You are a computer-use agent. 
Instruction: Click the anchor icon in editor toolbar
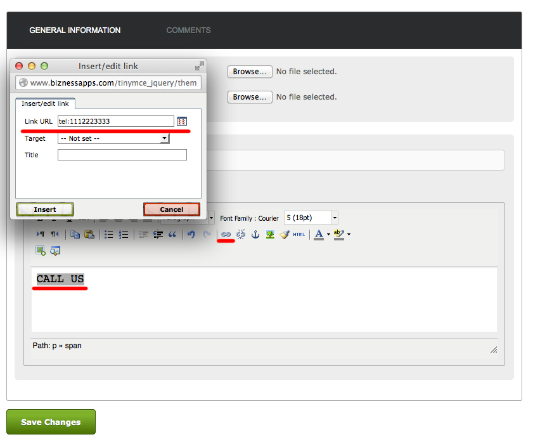[x=256, y=235]
